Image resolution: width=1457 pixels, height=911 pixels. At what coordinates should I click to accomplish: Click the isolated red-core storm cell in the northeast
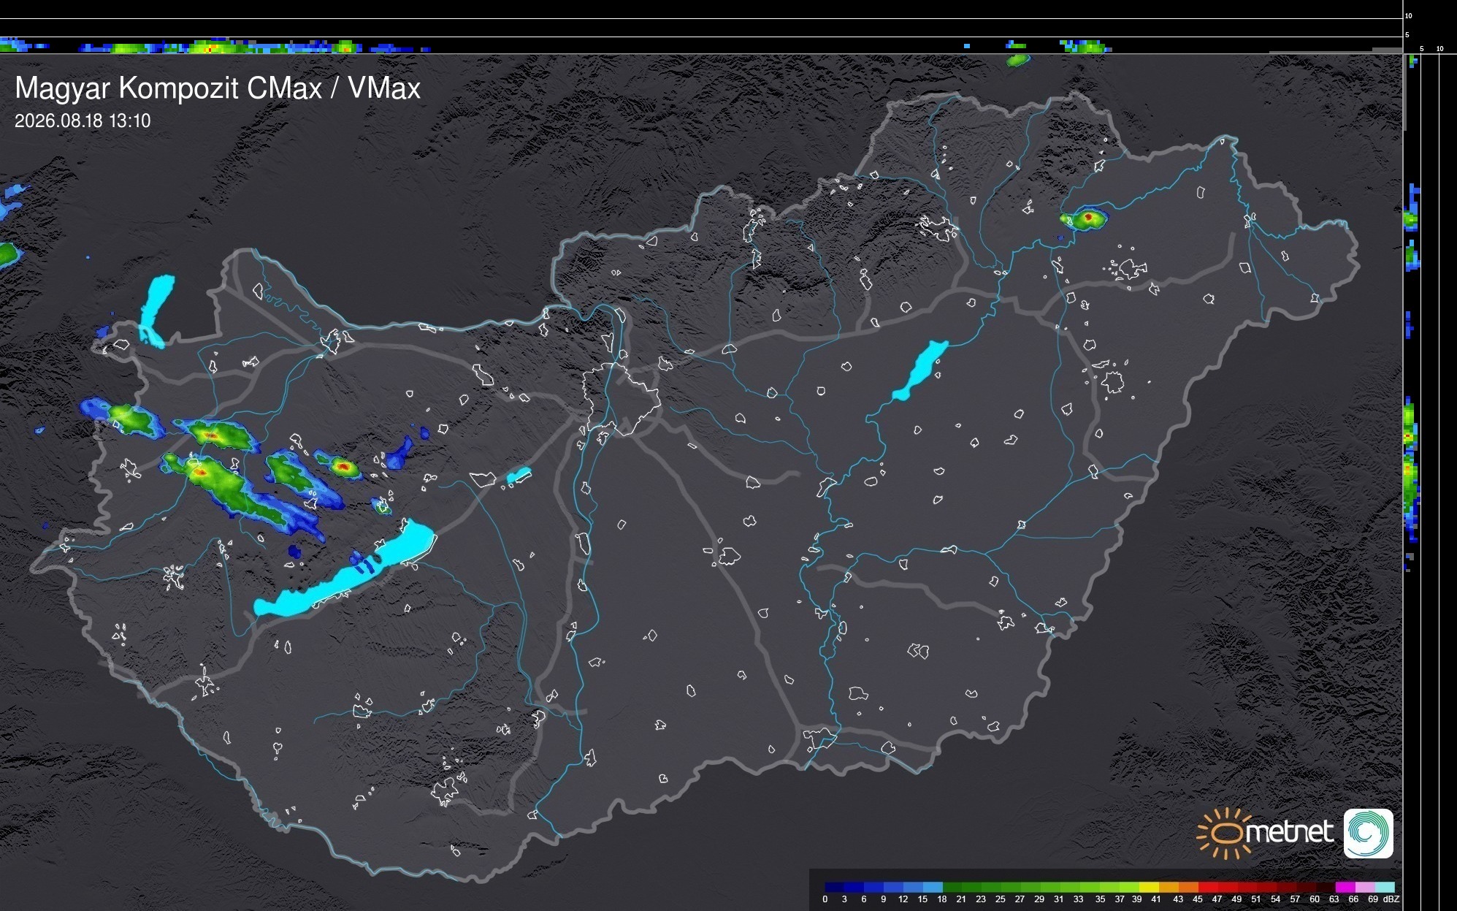[1085, 218]
